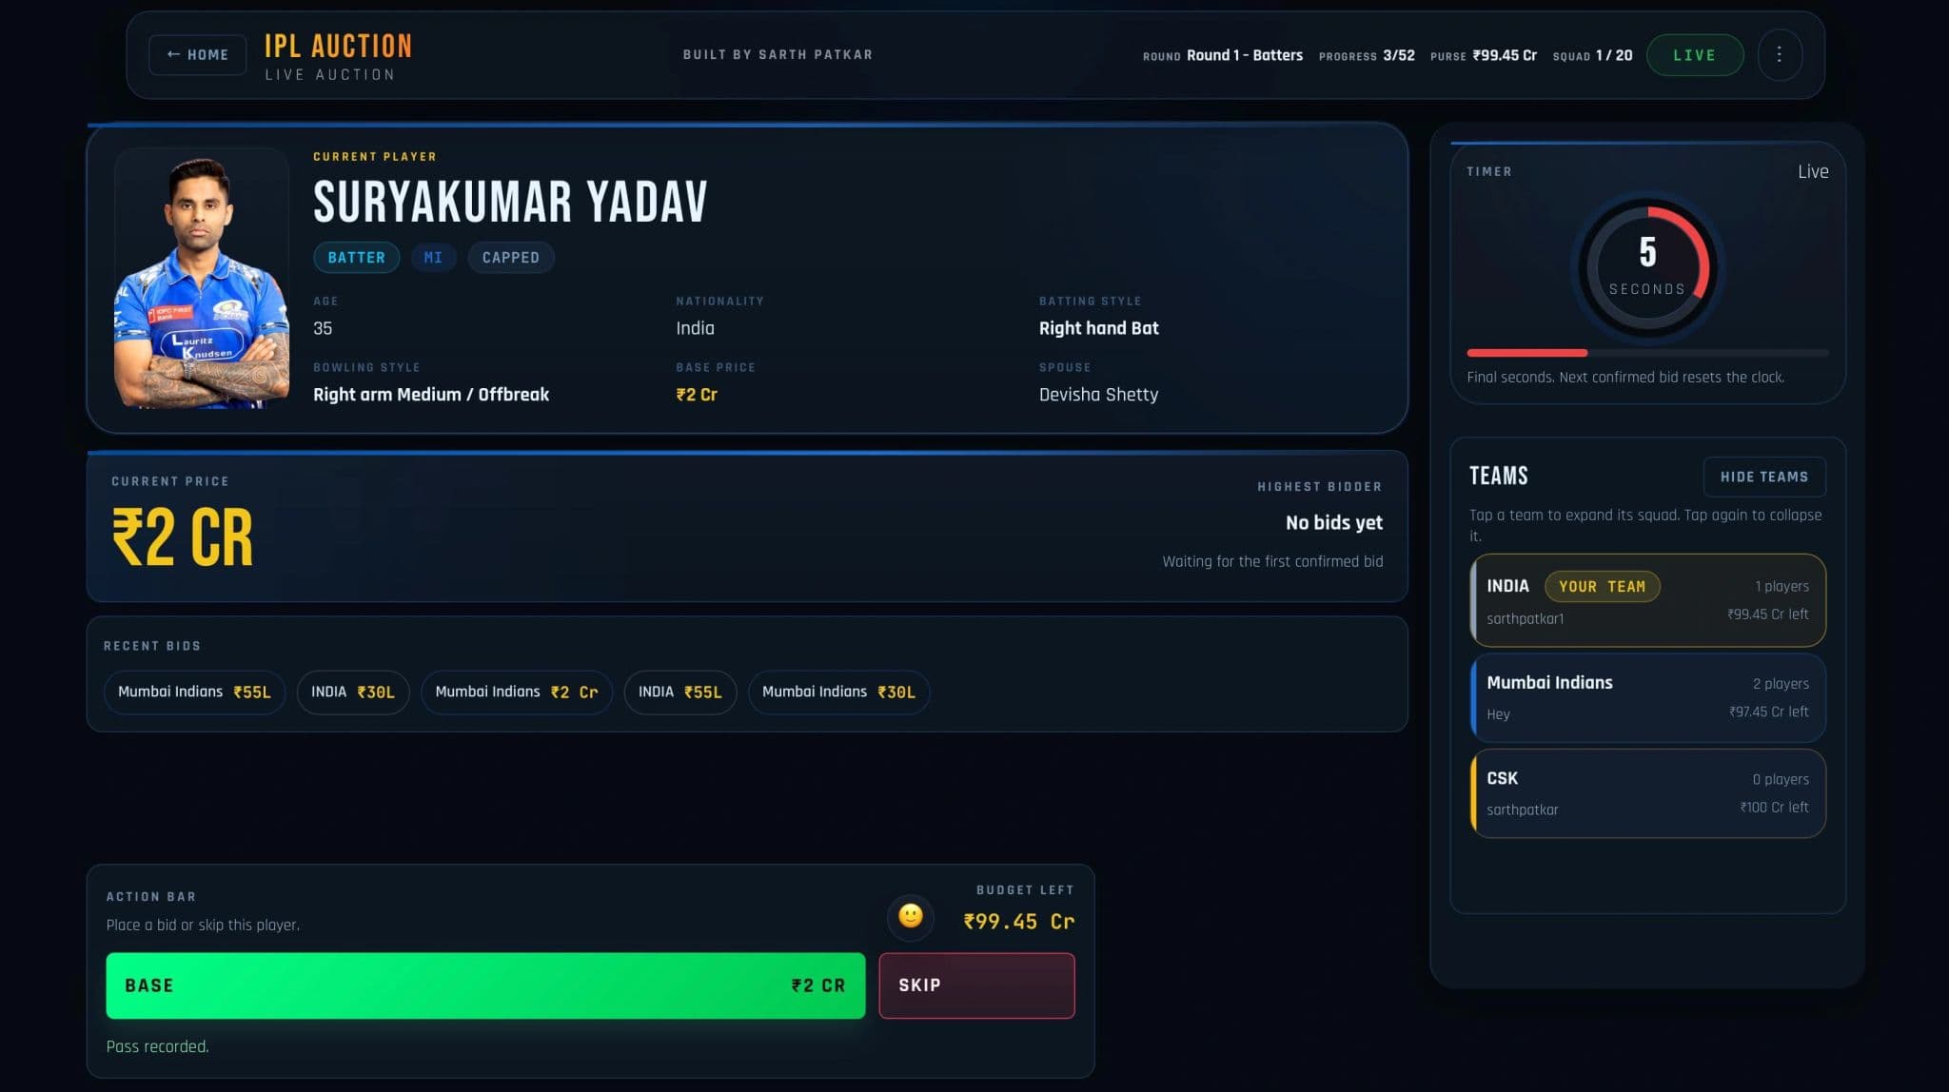The height and width of the screenshot is (1092, 1949).
Task: Select the INDIA ₹30L bid chip
Action: point(353,692)
